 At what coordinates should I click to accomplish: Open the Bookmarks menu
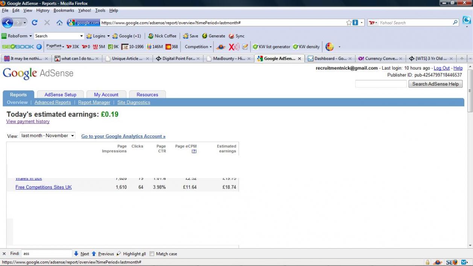pyautogui.click(x=64, y=11)
